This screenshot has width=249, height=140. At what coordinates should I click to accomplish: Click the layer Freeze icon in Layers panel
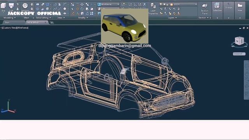(x=170, y=9)
